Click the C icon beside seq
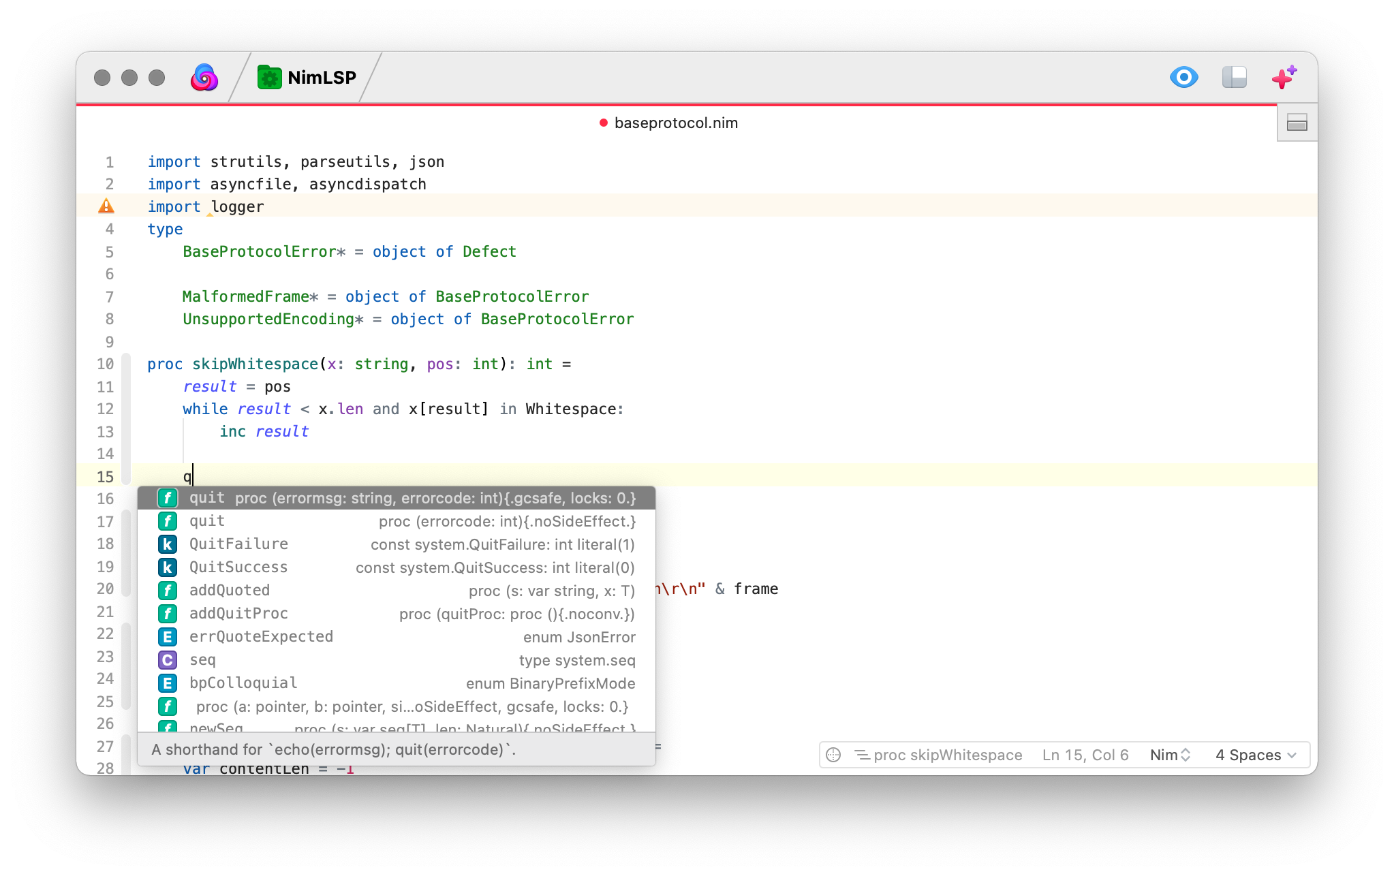 point(168,660)
